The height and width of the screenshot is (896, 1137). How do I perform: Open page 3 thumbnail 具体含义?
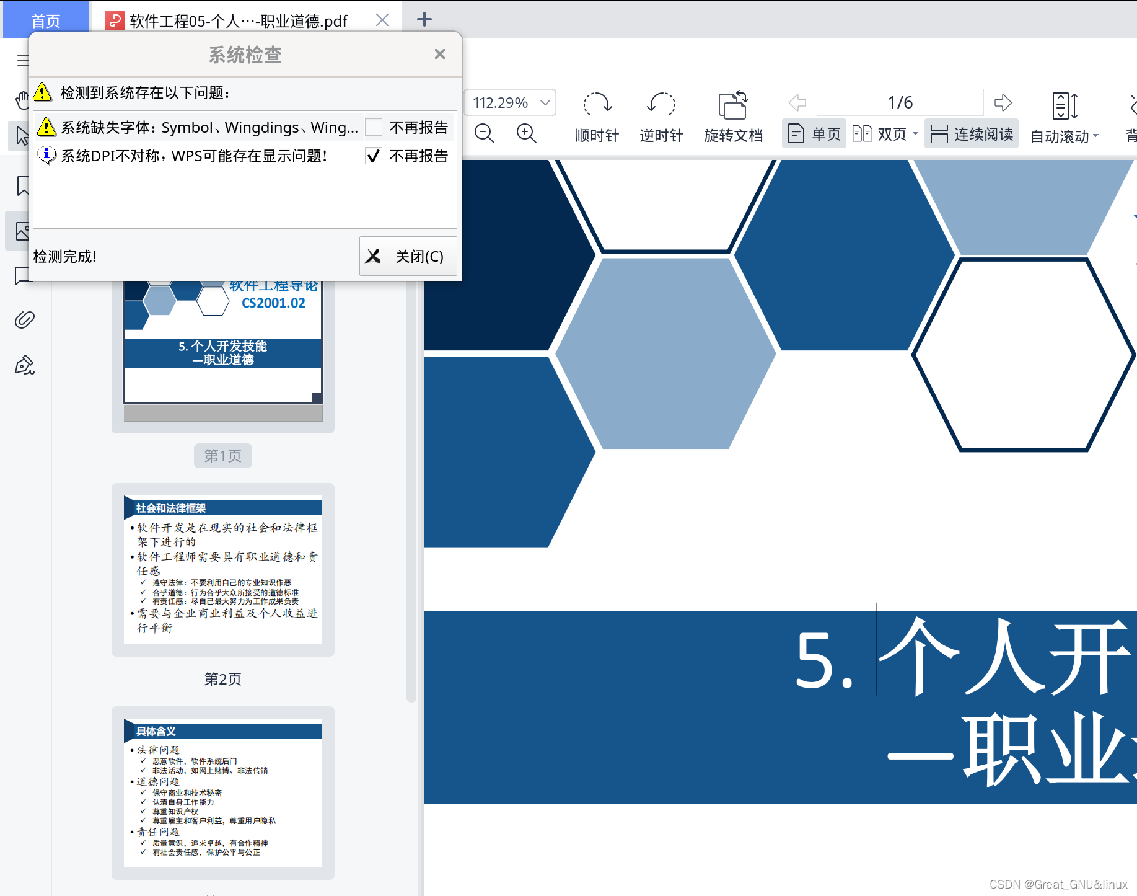coord(223,793)
